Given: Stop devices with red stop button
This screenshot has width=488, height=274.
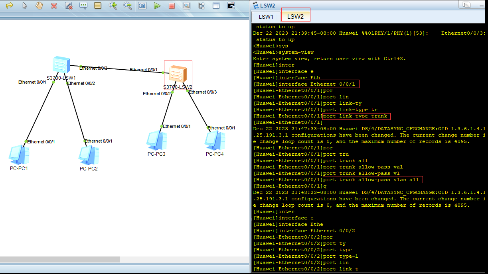Looking at the screenshot, I should click(172, 6).
